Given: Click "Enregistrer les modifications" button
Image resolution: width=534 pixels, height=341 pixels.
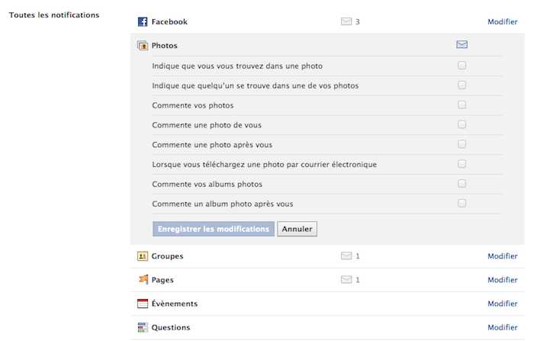Looking at the screenshot, I should point(214,229).
